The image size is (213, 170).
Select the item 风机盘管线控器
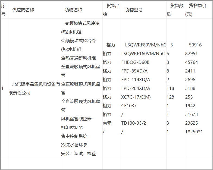76,119
